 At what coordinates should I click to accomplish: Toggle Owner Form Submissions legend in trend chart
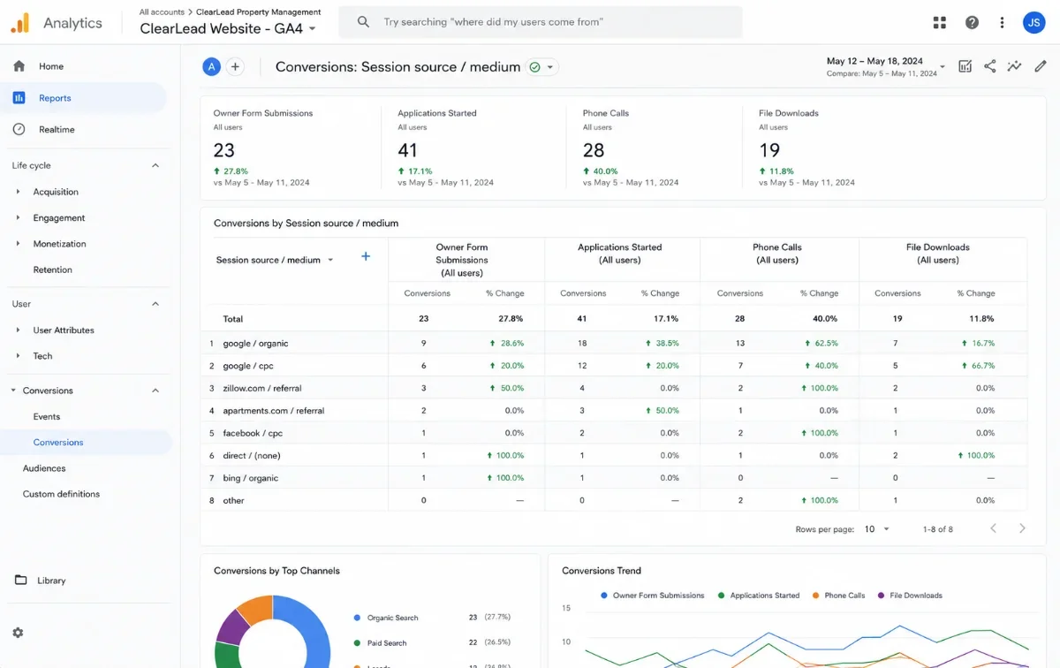[x=653, y=596]
